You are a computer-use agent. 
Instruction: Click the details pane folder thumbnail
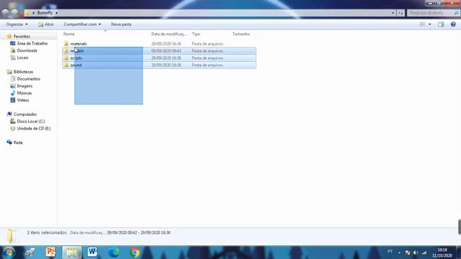(12, 236)
